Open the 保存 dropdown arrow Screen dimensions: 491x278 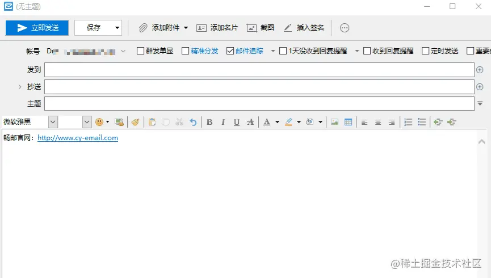pyautogui.click(x=117, y=28)
